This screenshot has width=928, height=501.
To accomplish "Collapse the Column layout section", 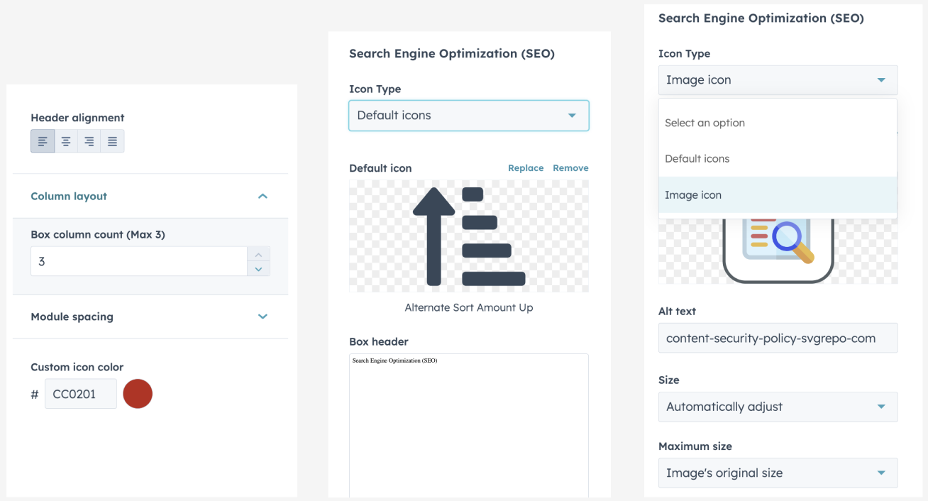I will point(263,197).
